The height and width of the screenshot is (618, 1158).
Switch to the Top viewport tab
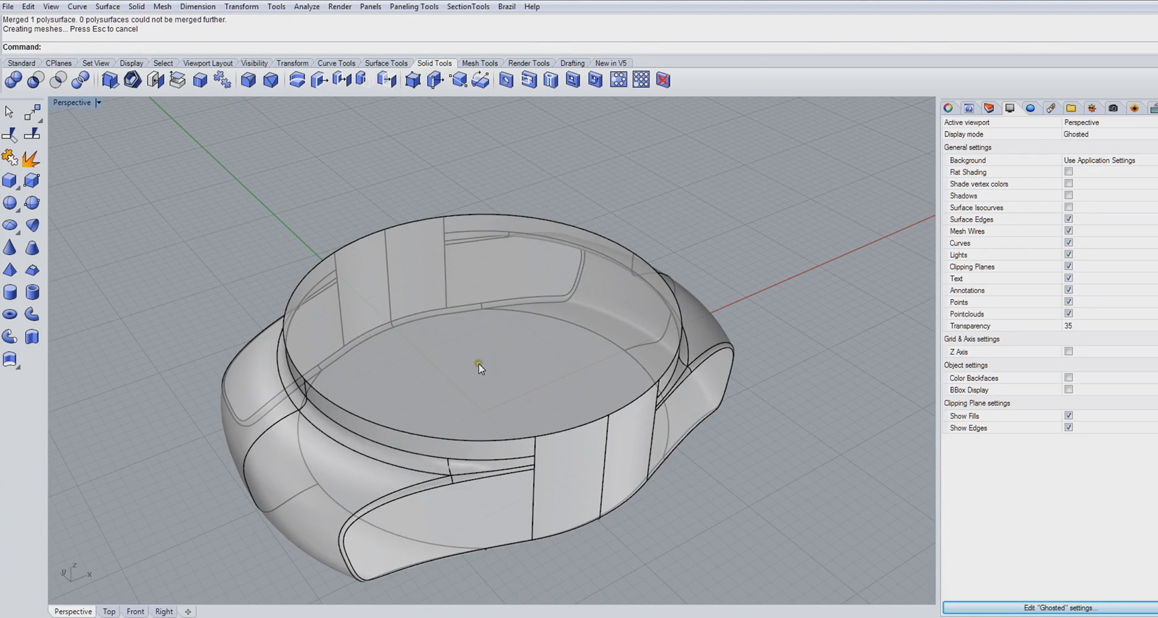pyautogui.click(x=109, y=611)
